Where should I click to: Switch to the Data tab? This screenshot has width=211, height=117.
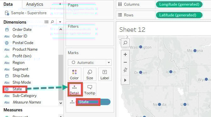point(8,4)
